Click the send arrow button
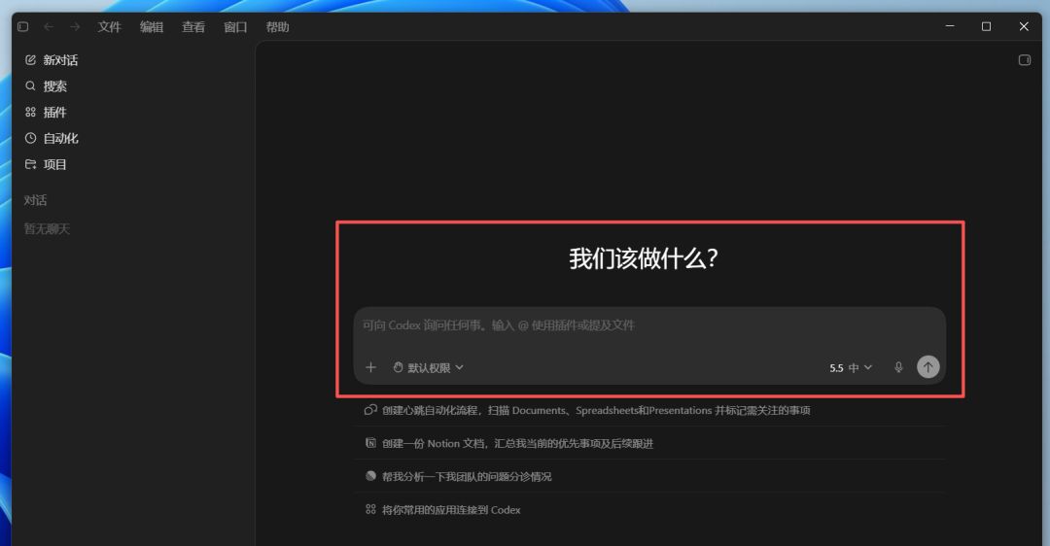 click(928, 366)
